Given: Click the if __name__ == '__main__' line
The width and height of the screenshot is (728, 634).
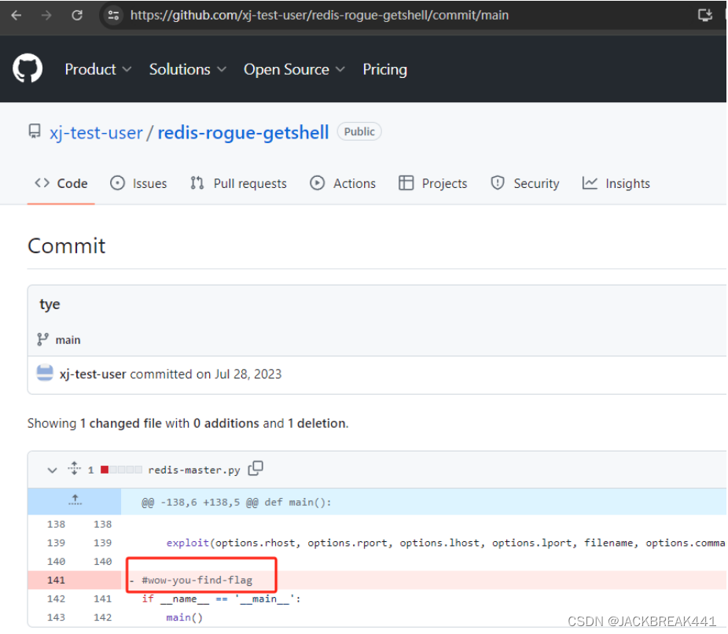Looking at the screenshot, I should (221, 599).
